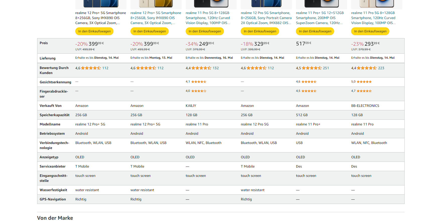The width and height of the screenshot is (439, 221).
Task: Add the 517,09 € realme 11 Pro+ to cart
Action: click(315, 31)
